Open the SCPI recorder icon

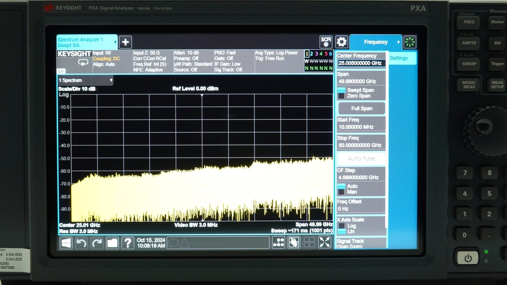326,42
